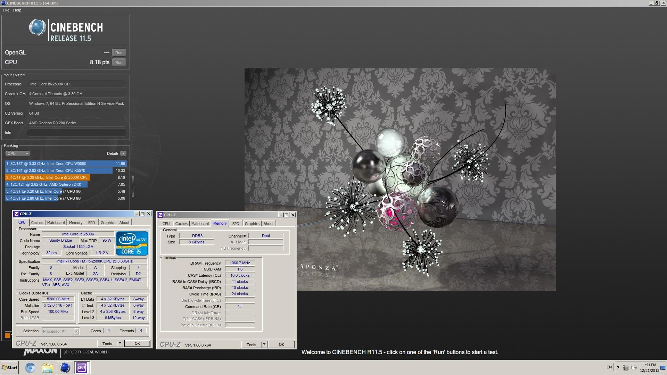Open the volume speaker tray icon
667x375 pixels.
click(x=634, y=368)
